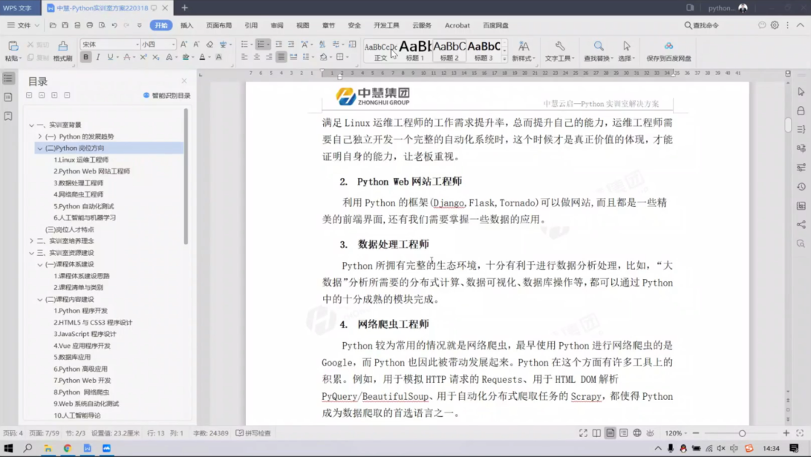This screenshot has width=811, height=457.
Task: Open the 文件 (File) menu
Action: pyautogui.click(x=23, y=24)
